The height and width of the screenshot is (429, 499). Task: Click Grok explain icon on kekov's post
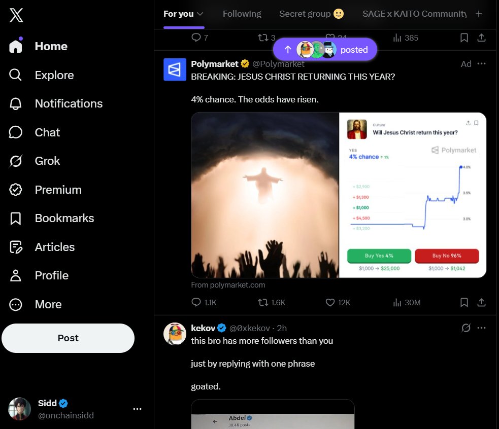click(x=465, y=328)
